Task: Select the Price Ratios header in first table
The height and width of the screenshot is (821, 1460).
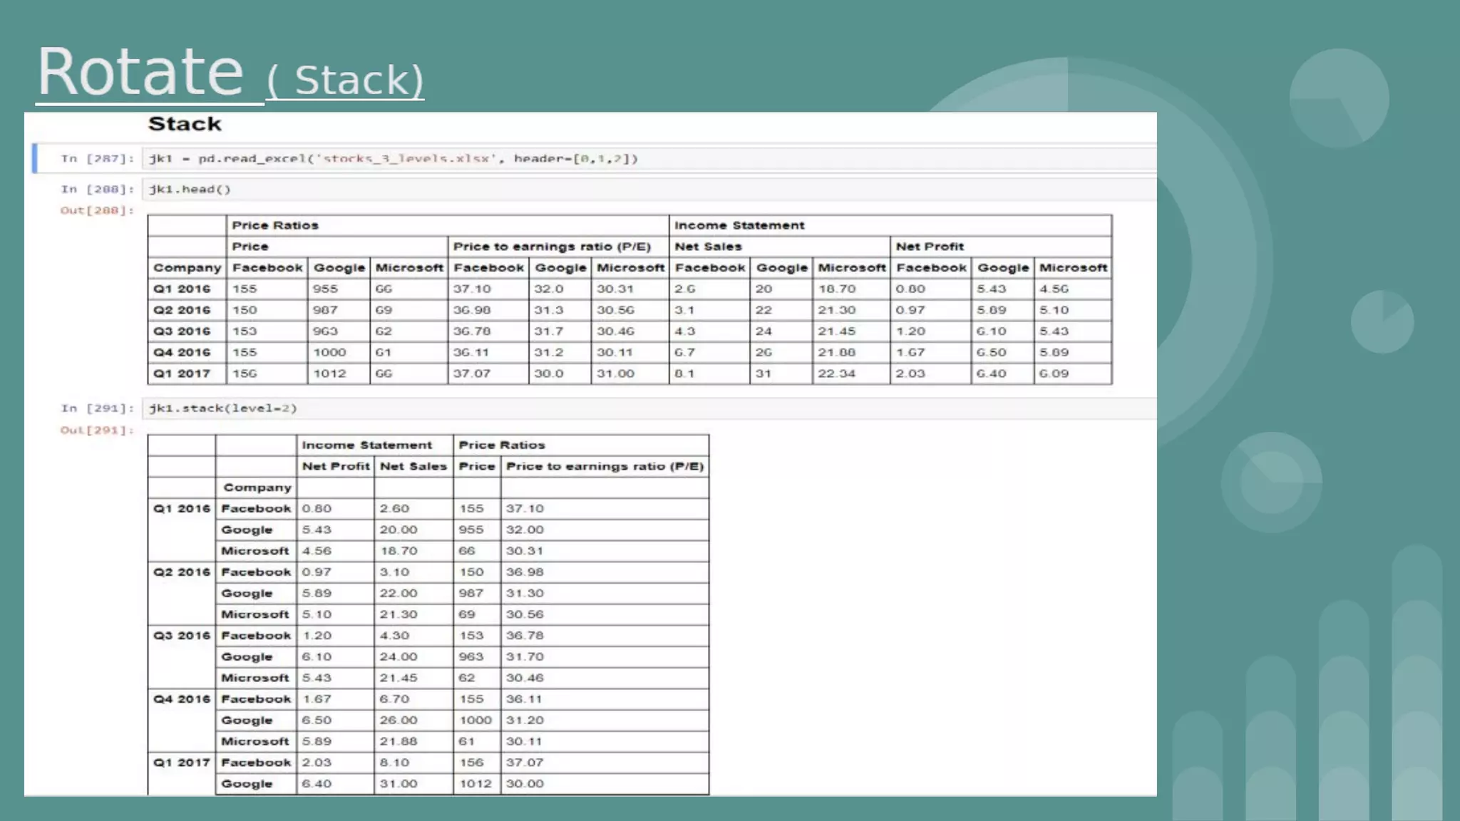Action: tap(275, 225)
